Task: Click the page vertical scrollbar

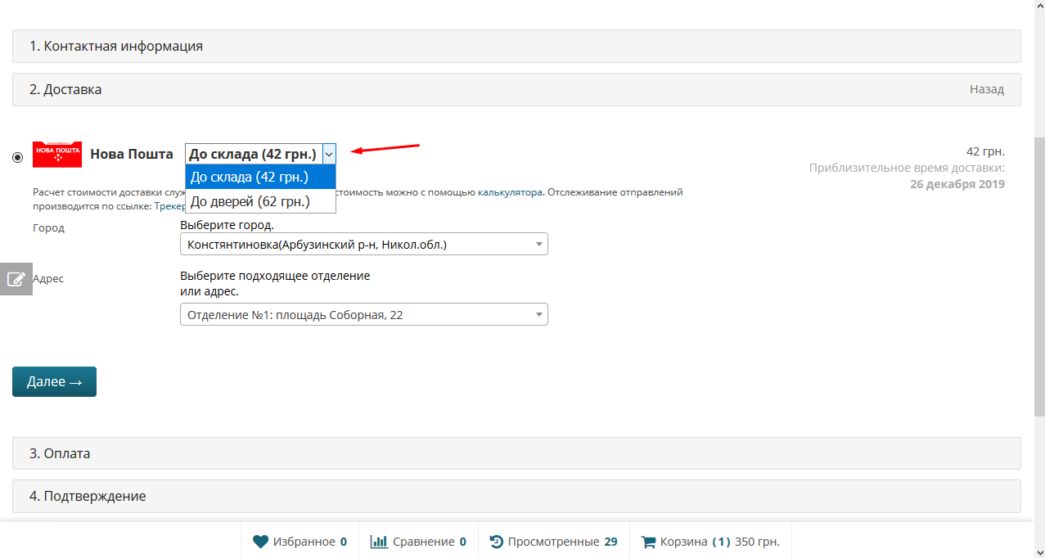Action: pyautogui.click(x=1038, y=327)
